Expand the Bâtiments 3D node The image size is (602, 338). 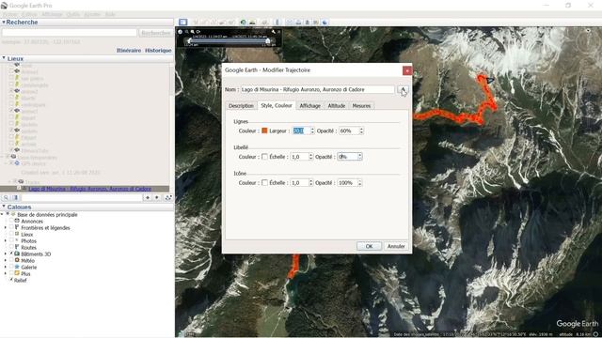coord(6,253)
